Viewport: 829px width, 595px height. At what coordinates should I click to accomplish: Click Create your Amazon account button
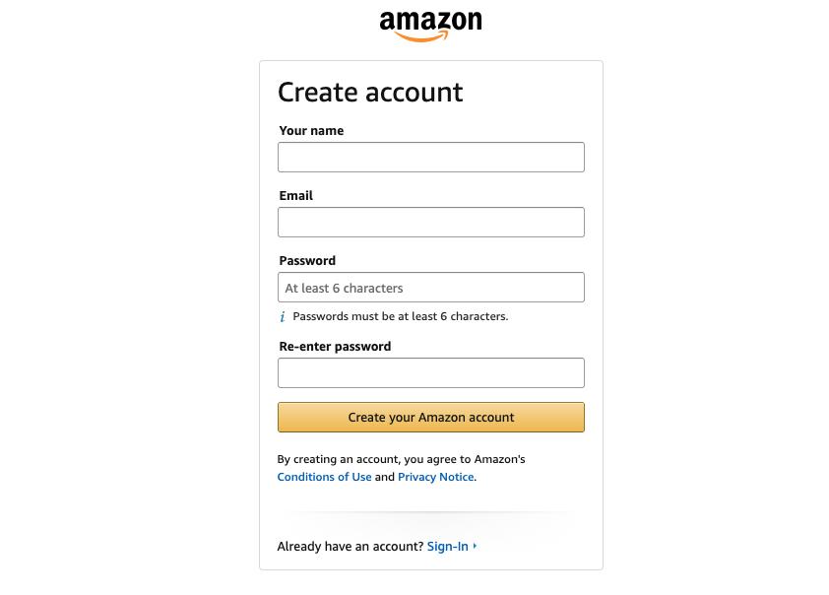pos(431,418)
